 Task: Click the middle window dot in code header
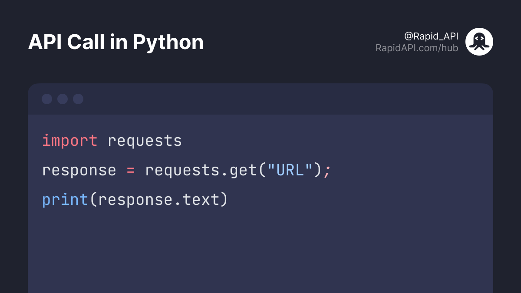pyautogui.click(x=63, y=99)
